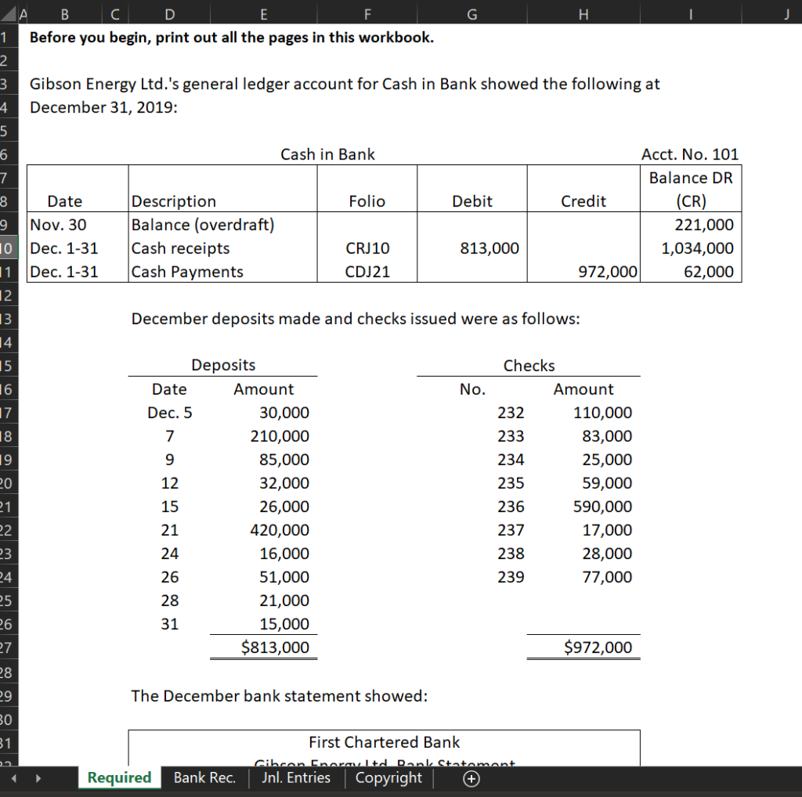This screenshot has height=797, width=802.
Task: Select the 'Cash Payments' description cell
Action: pos(222,272)
